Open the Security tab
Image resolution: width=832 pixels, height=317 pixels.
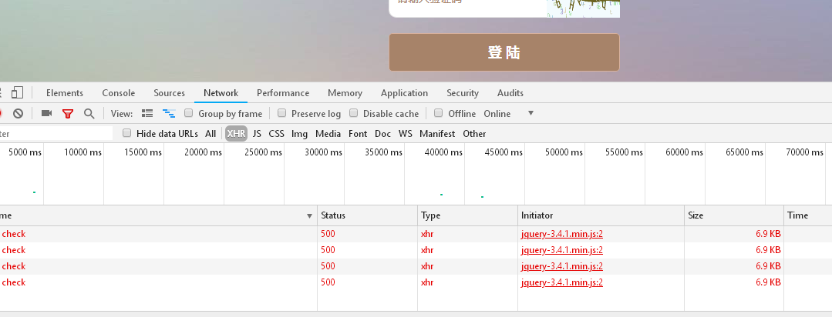(463, 93)
